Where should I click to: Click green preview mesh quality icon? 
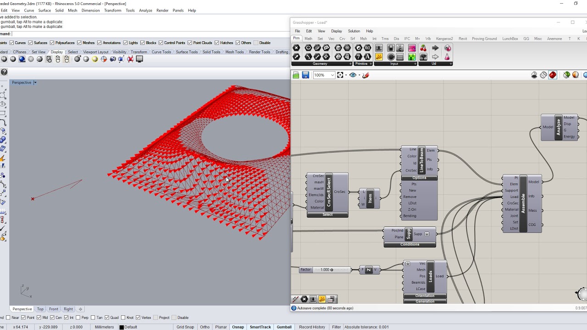coord(567,75)
